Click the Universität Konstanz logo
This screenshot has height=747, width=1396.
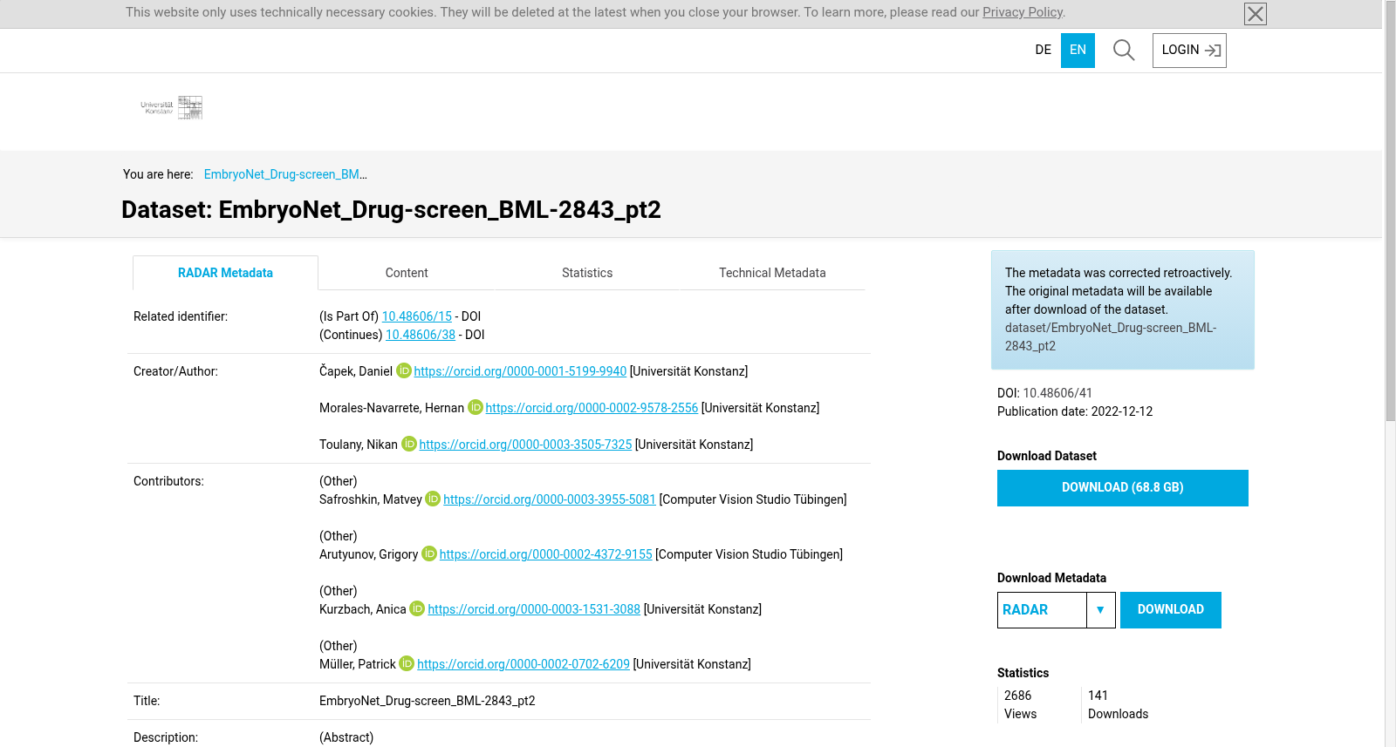pyautogui.click(x=172, y=107)
